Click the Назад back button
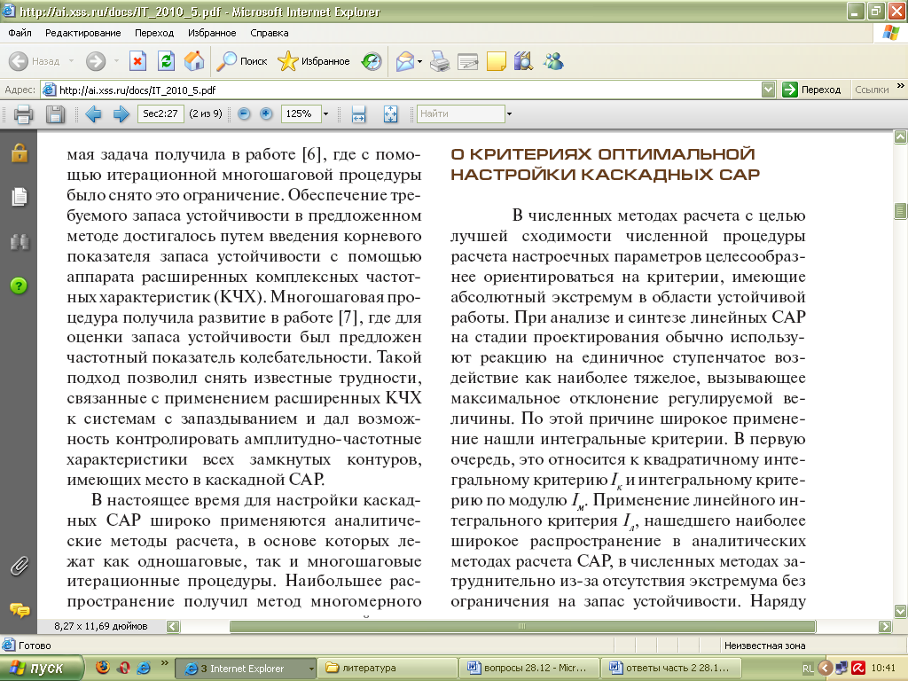Screen dimensions: 908x681 [x=35, y=61]
